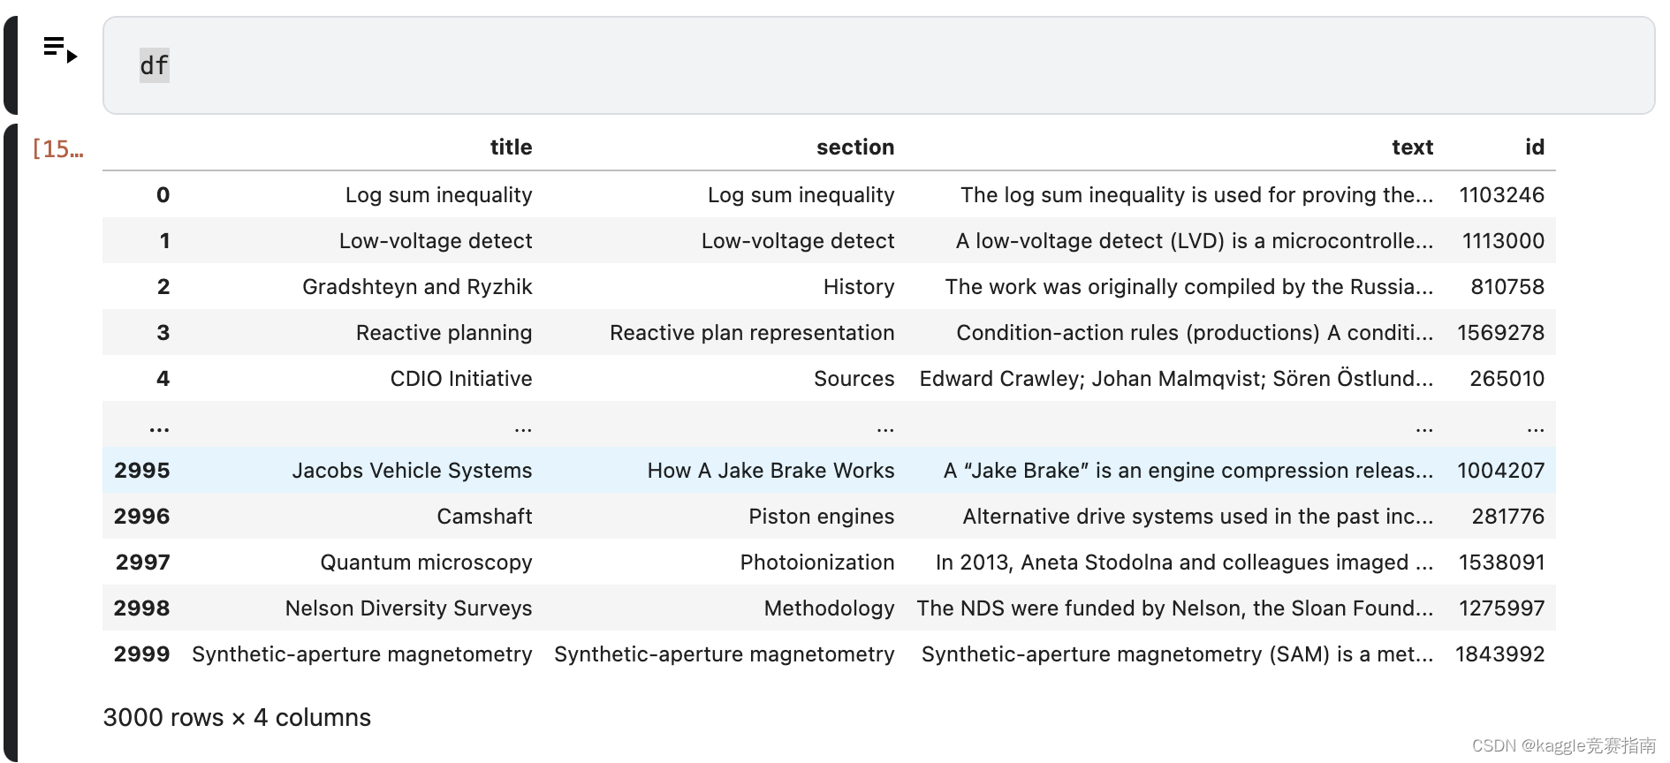This screenshot has width=1670, height=763.
Task: Click section cell How A Jake Brake Works
Action: pyautogui.click(x=770, y=471)
